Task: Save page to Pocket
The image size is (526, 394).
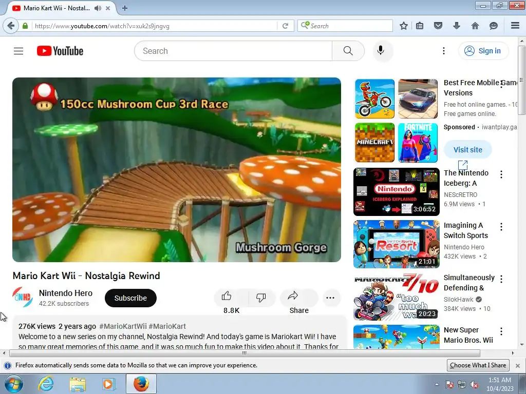Action: (x=438, y=26)
